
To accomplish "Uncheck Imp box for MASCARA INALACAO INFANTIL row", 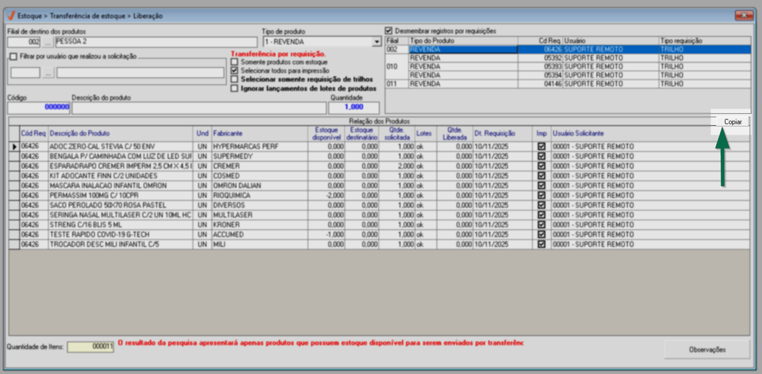I will 542,186.
